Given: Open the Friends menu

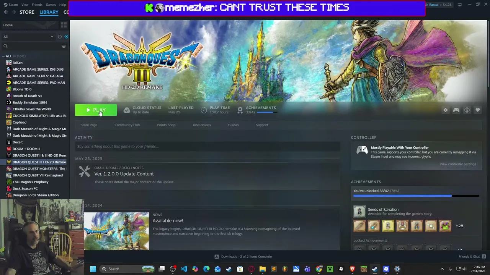Looking at the screenshot, I should coord(37,5).
